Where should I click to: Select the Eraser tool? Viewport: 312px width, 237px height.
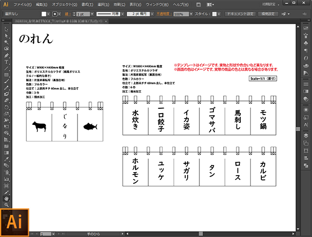[x=6, y=100]
